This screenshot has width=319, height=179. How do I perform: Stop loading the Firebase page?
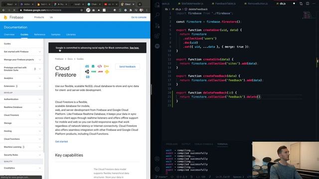pyautogui.click(x=14, y=10)
